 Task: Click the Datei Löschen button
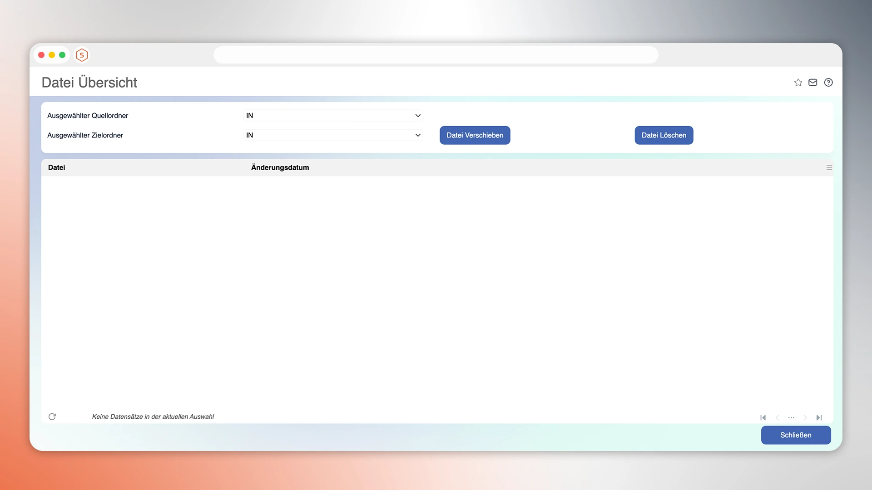pyautogui.click(x=664, y=135)
